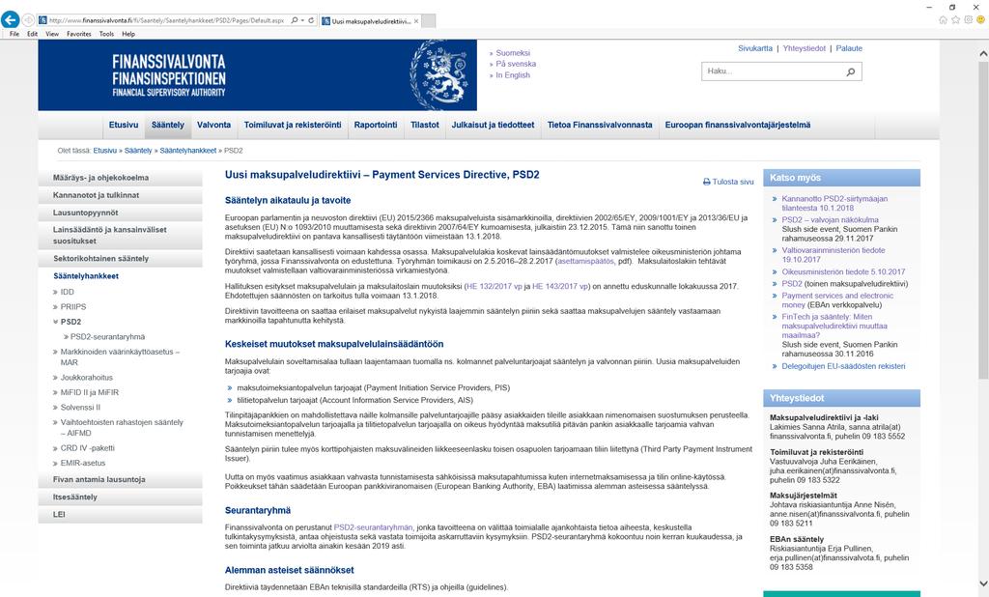Open the Yhteystiedot top link

point(805,48)
